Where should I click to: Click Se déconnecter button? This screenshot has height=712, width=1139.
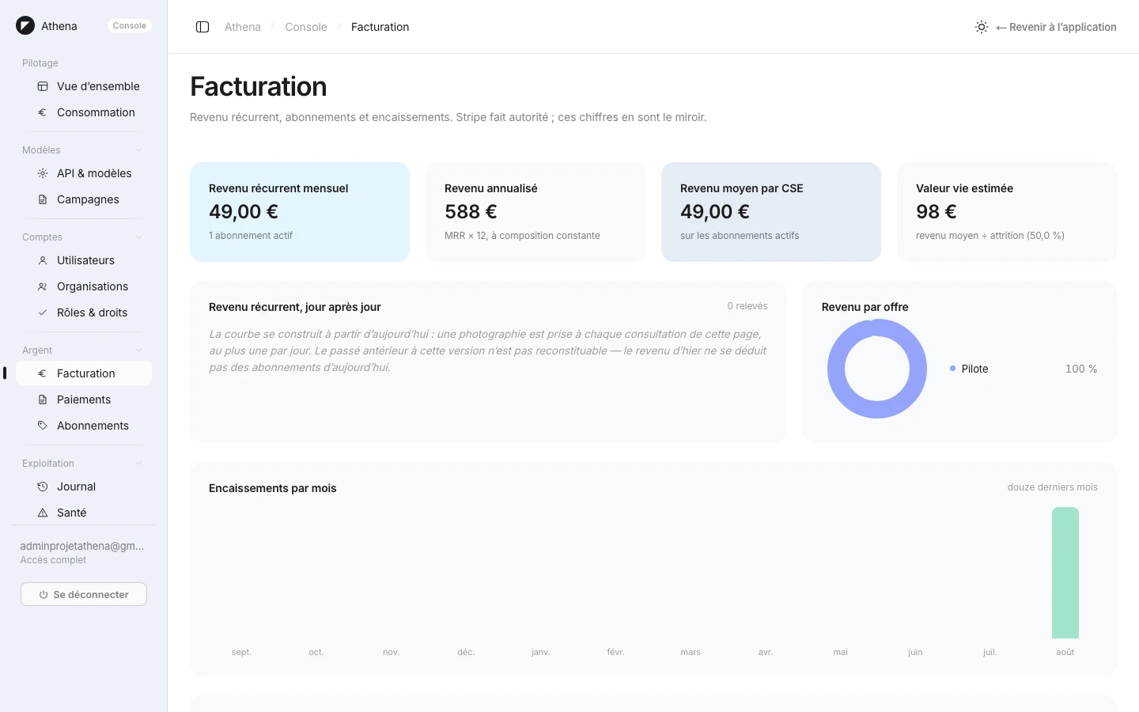tap(84, 594)
